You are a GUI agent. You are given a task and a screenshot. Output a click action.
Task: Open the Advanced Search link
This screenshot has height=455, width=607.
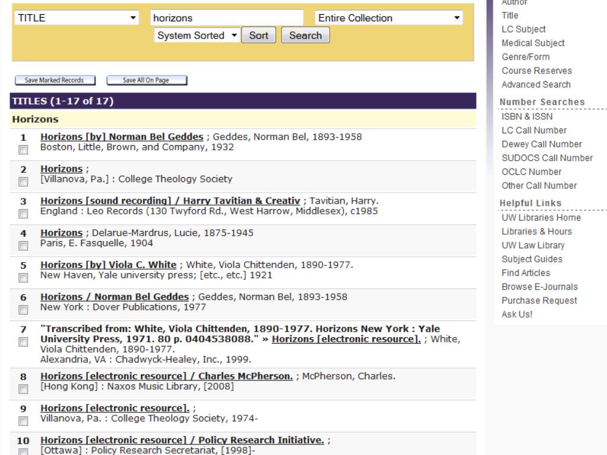pyautogui.click(x=536, y=85)
